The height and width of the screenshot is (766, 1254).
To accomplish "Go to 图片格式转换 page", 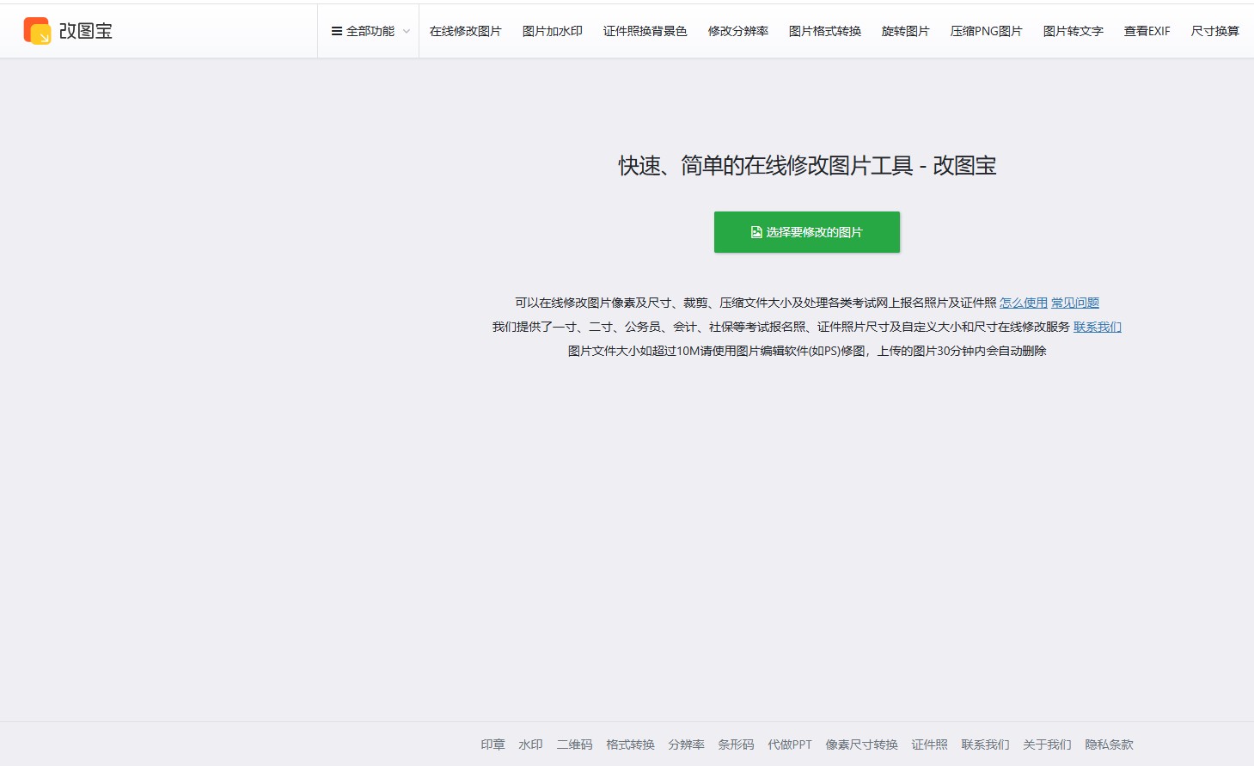I will (x=825, y=31).
